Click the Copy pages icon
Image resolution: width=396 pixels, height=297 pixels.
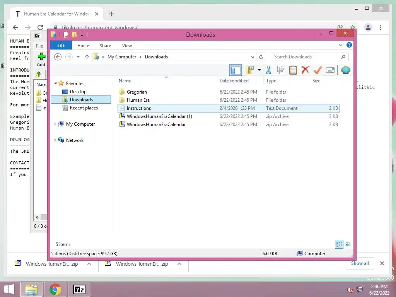281,70
